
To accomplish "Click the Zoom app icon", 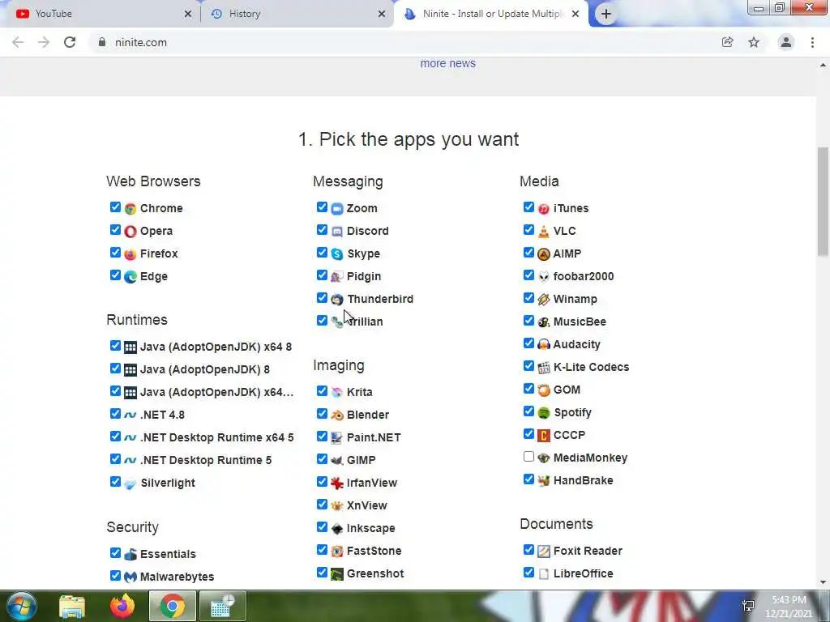I will click(x=337, y=208).
